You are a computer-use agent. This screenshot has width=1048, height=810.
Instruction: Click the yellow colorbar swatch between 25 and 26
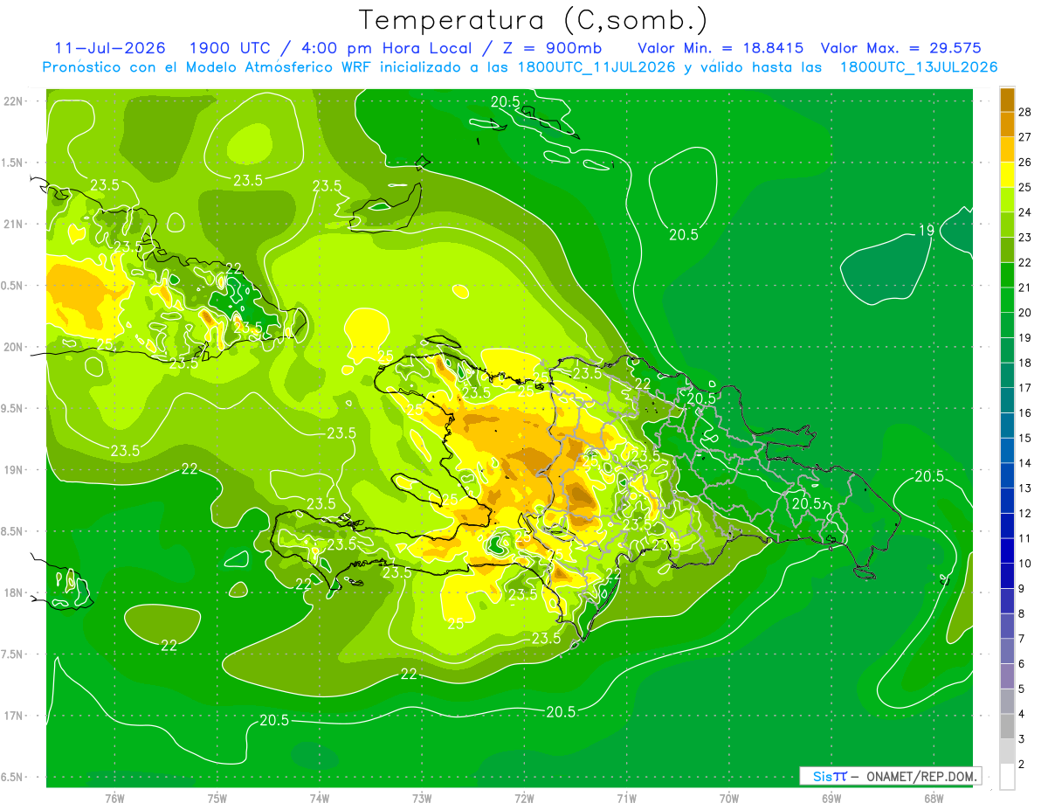click(x=1007, y=175)
